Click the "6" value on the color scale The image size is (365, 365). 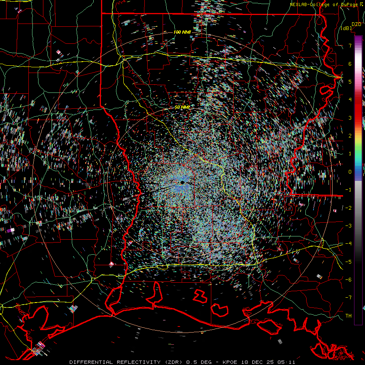350,64
